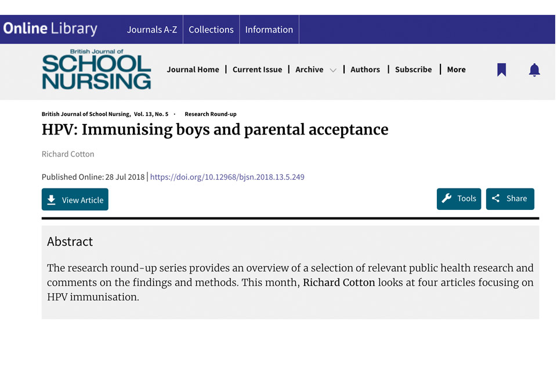Click the View Article button
The width and height of the screenshot is (557, 371).
tap(75, 199)
